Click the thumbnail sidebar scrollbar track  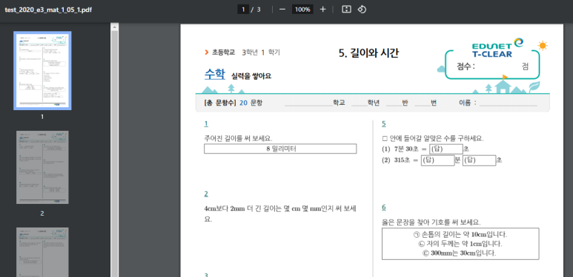coord(114,153)
